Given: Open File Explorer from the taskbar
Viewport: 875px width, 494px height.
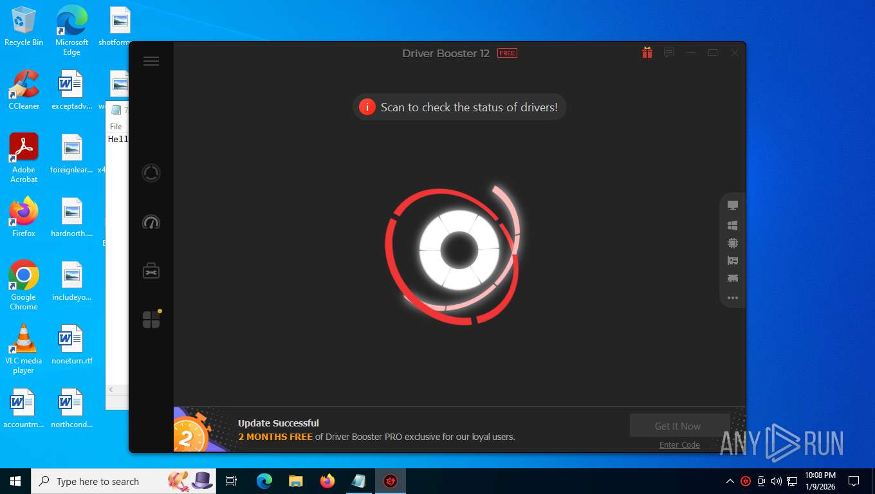Looking at the screenshot, I should 296,481.
